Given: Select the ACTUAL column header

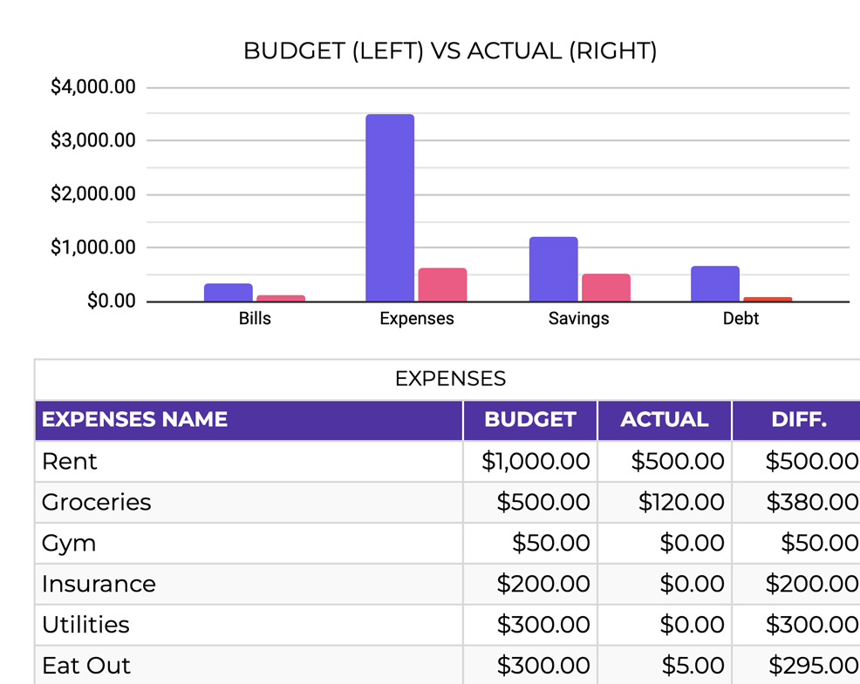Looking at the screenshot, I should pyautogui.click(x=664, y=420).
